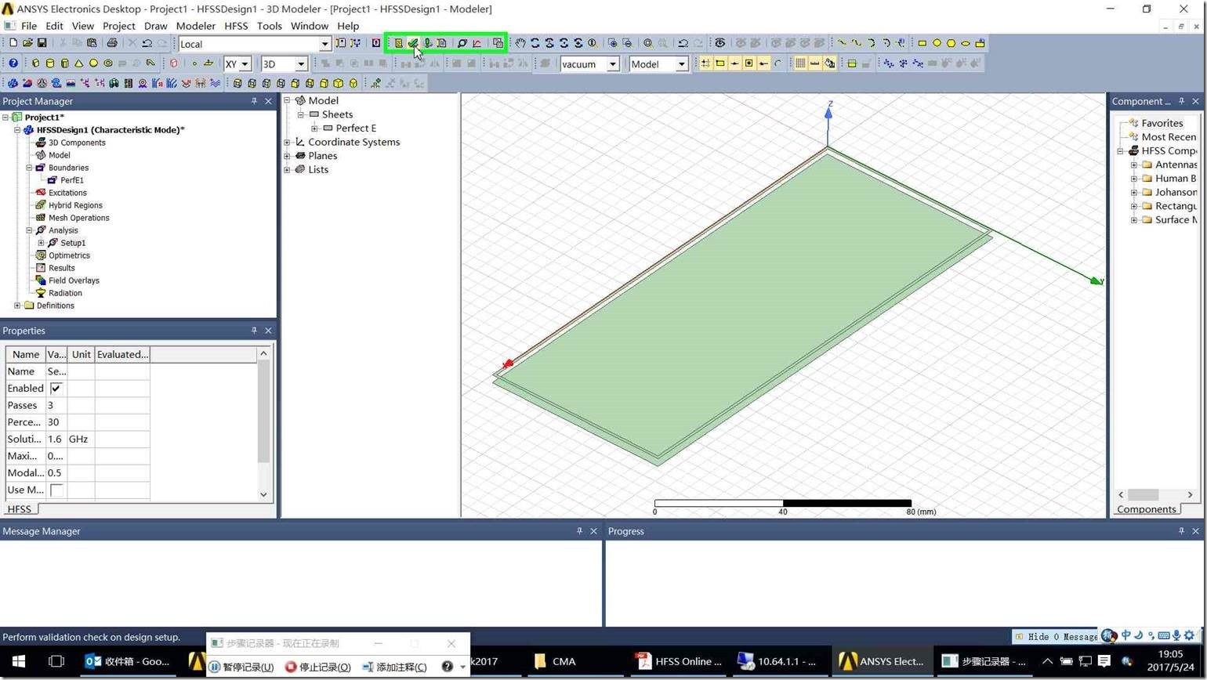Screen dimensions: 1207x680
Task: Select the Draw Cone tool
Action: pyautogui.click(x=79, y=63)
